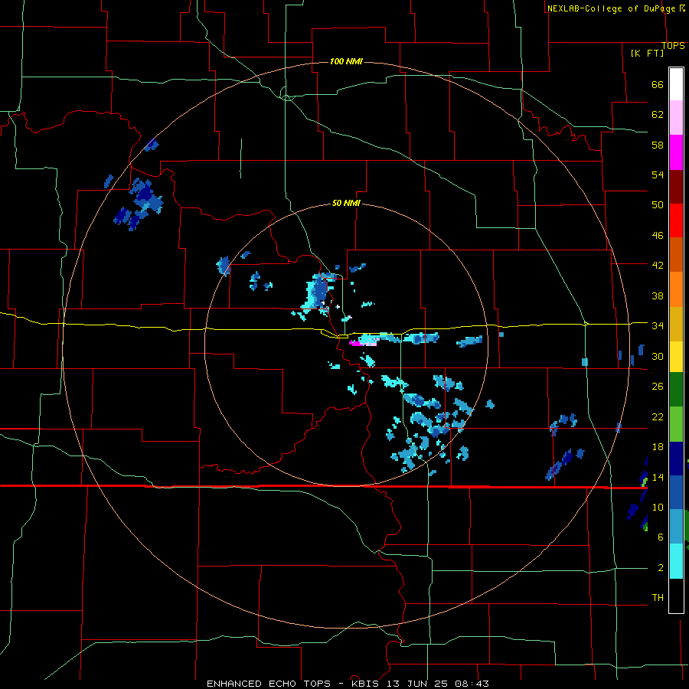Pick the cyan legend swatch
Screen dimensions: 689x689
pos(676,561)
